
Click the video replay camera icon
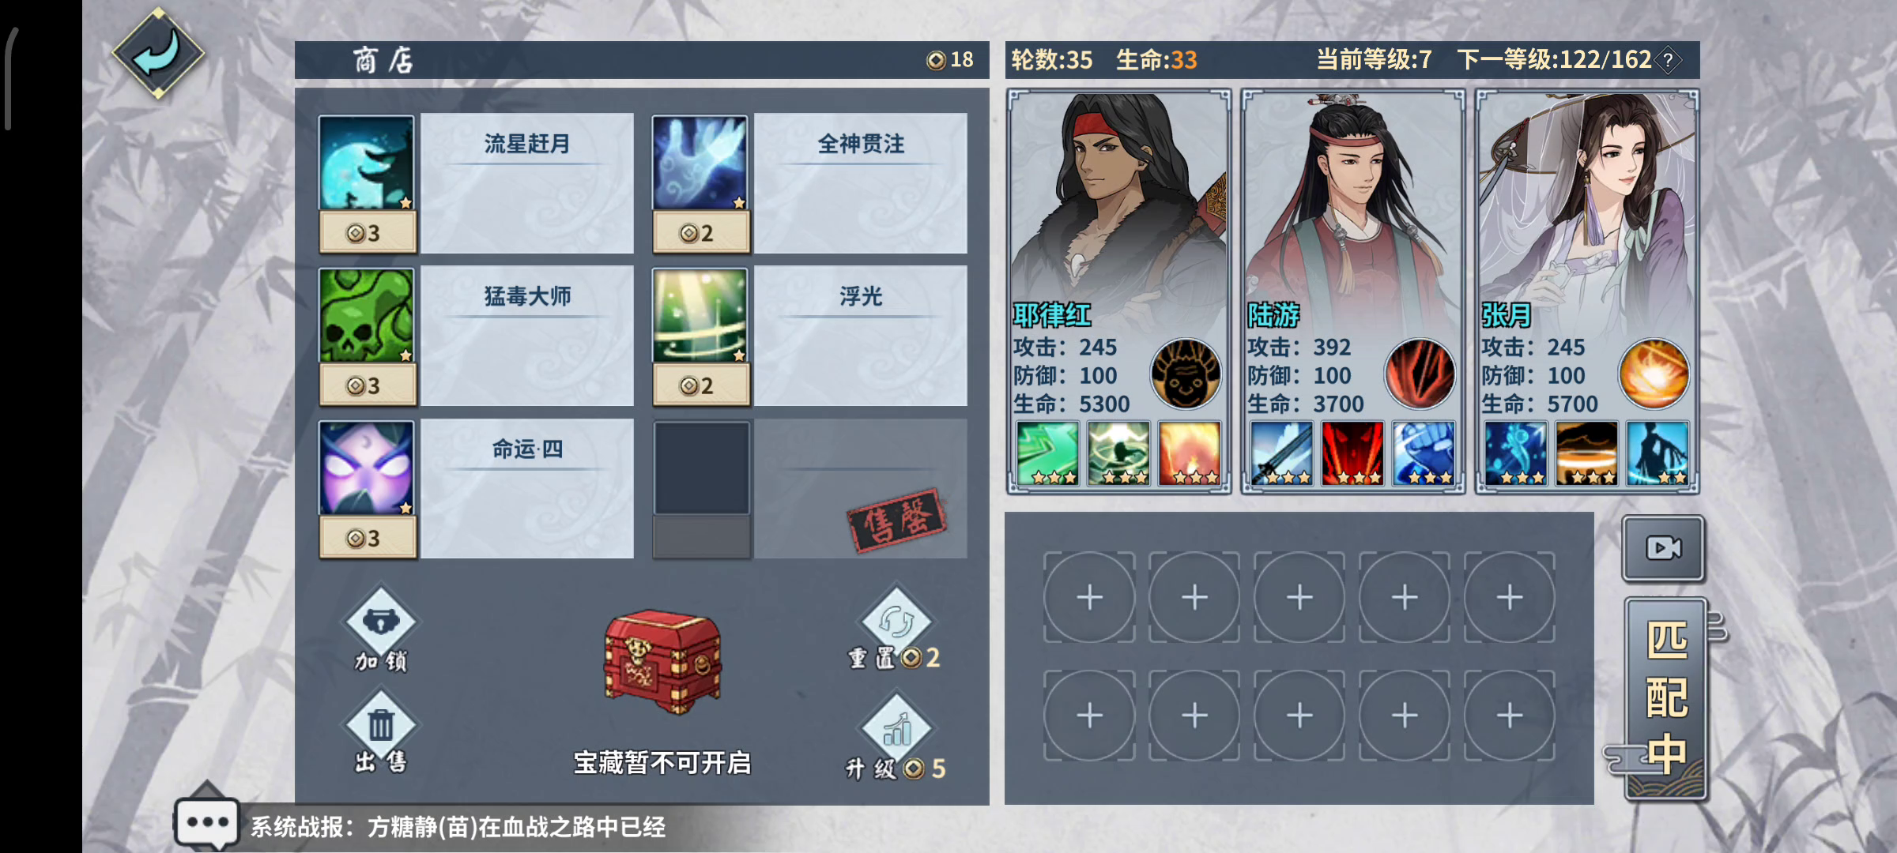[x=1663, y=548]
